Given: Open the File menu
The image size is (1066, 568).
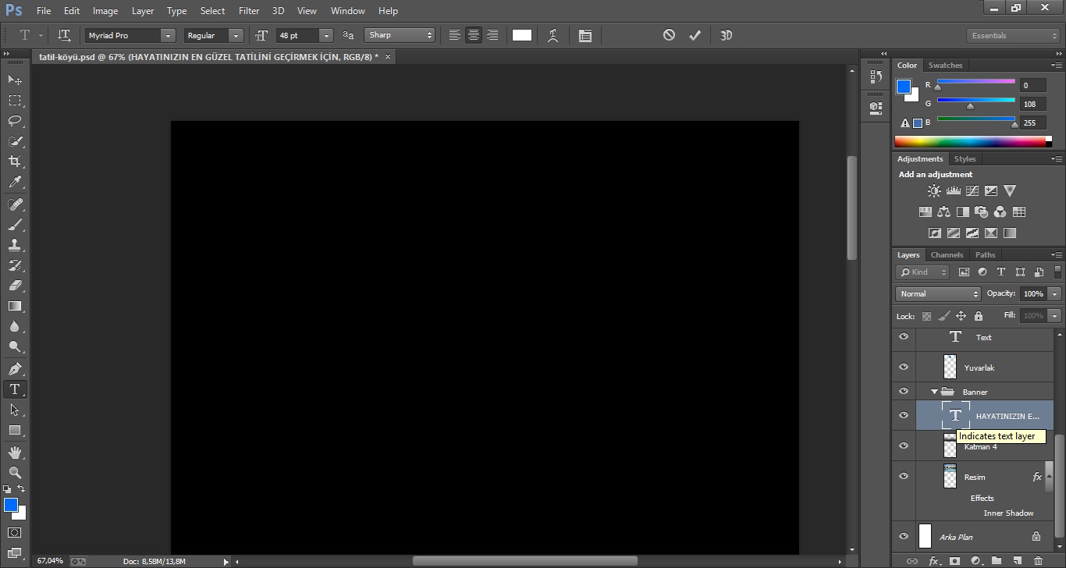Looking at the screenshot, I should pos(44,11).
